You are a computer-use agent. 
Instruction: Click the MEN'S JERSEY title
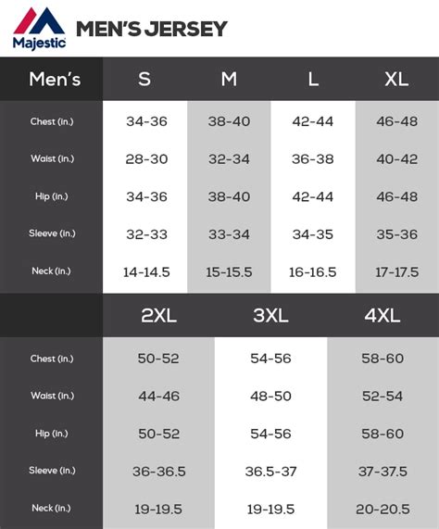[x=152, y=29]
